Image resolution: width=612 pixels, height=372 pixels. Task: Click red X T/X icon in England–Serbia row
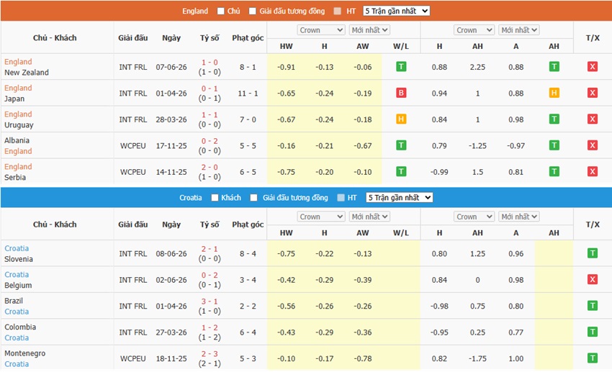(x=593, y=171)
